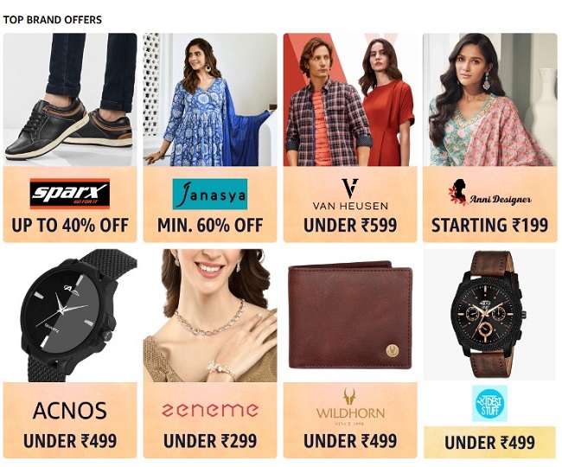Viewport: 562px width, 467px height.
Task: Open the Sparx sneakers product image
Action: pos(70,99)
